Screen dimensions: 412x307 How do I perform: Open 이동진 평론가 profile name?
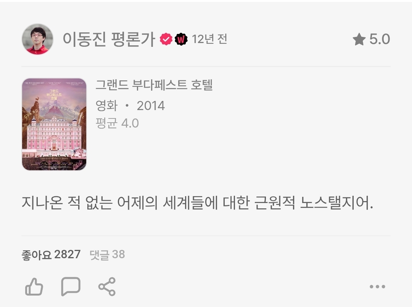[109, 39]
